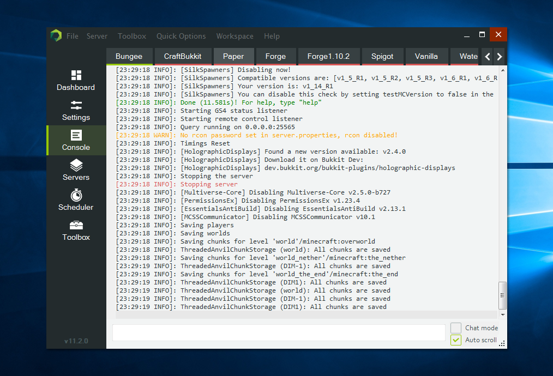Enable the Chat mode checkbox
Image resolution: width=553 pixels, height=376 pixels.
(x=456, y=328)
